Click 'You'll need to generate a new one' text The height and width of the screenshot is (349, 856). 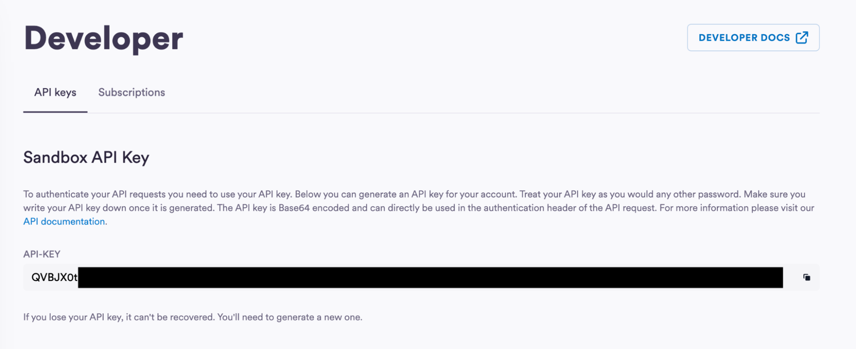coord(289,317)
